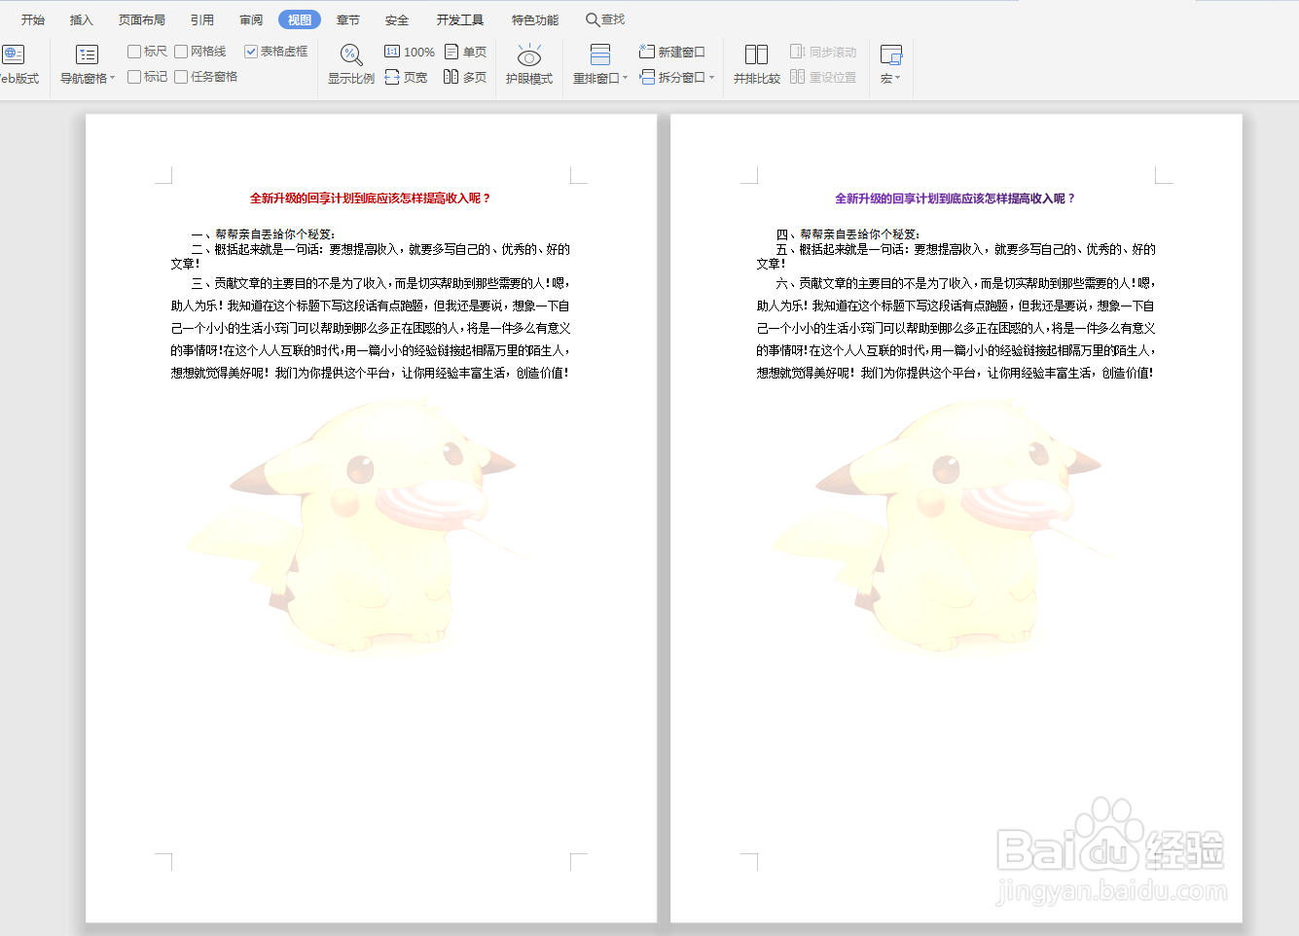
Task: Toggle the gridlines (网格线) checkbox
Action: pyautogui.click(x=181, y=52)
